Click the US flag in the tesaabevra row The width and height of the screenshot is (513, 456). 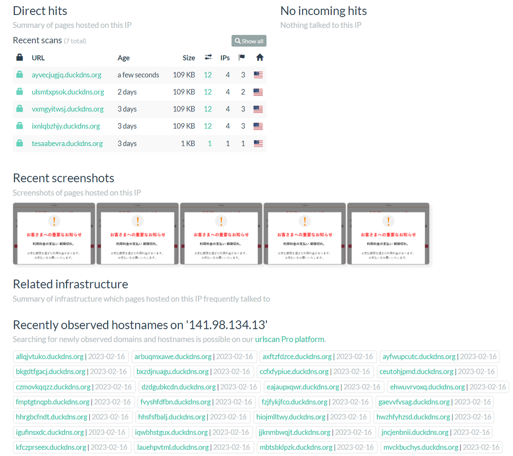coord(258,144)
